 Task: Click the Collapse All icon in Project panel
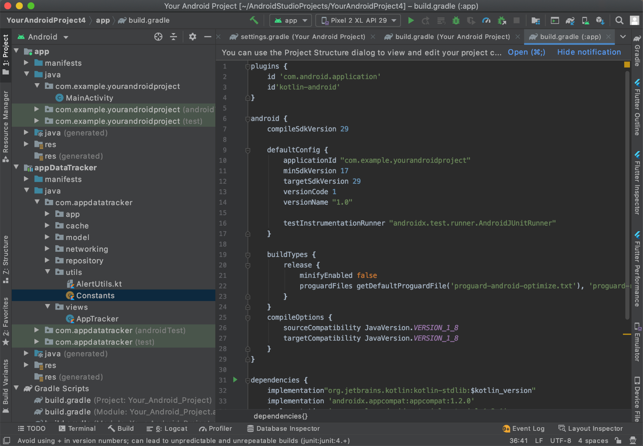174,37
